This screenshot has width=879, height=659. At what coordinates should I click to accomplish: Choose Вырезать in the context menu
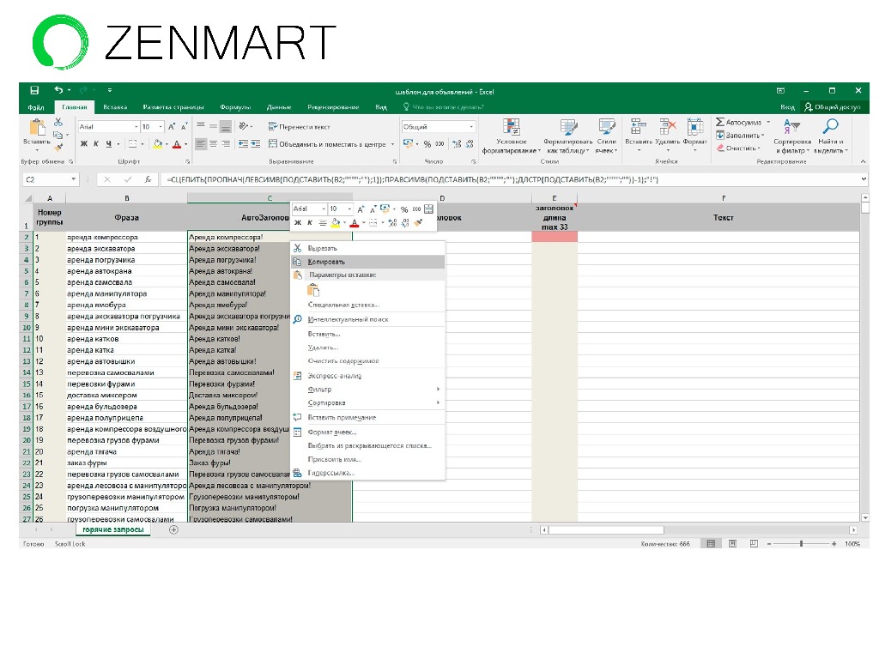pos(367,248)
